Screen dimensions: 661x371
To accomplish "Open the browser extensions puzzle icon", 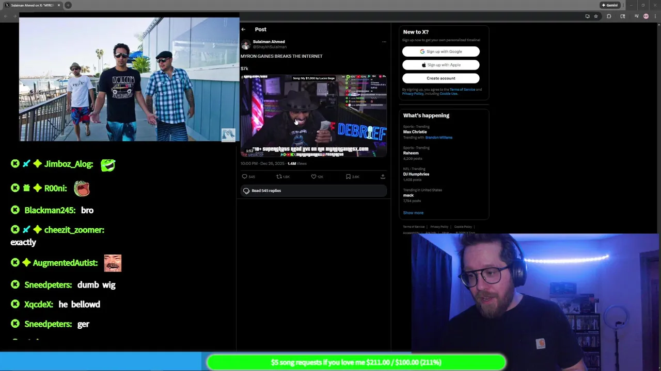I will tap(609, 16).
